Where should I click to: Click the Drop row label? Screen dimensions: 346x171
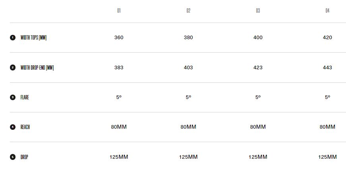pyautogui.click(x=24, y=157)
